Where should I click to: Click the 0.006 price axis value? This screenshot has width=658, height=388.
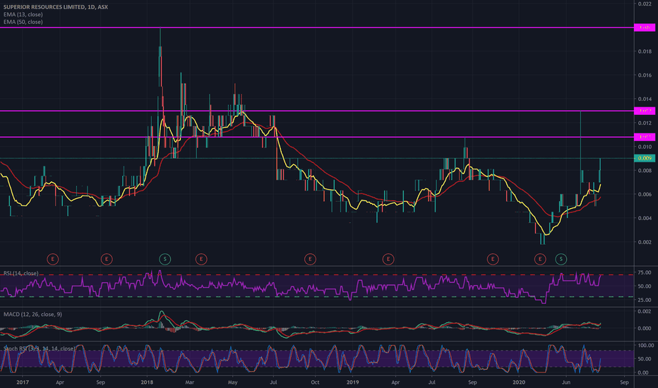tap(645, 195)
